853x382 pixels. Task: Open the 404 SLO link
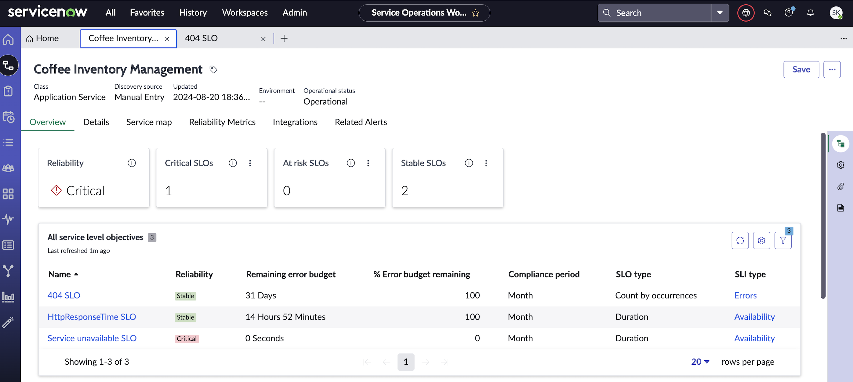[x=64, y=295]
